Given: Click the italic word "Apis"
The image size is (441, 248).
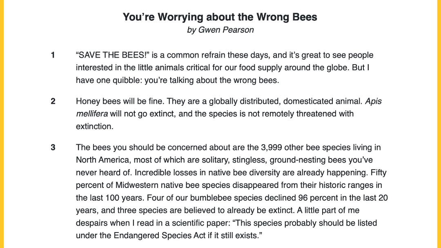Looking at the screenshot, I should pos(373,101).
